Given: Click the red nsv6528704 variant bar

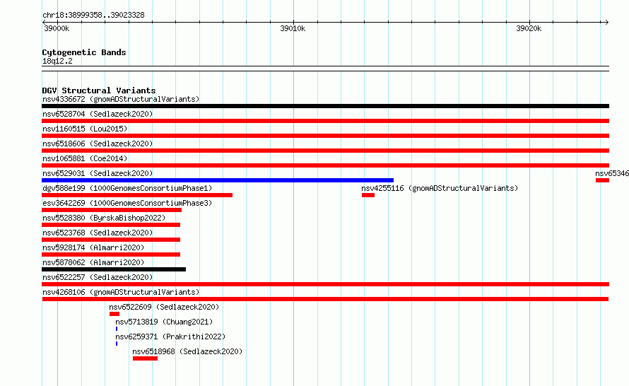Looking at the screenshot, I should (325, 121).
